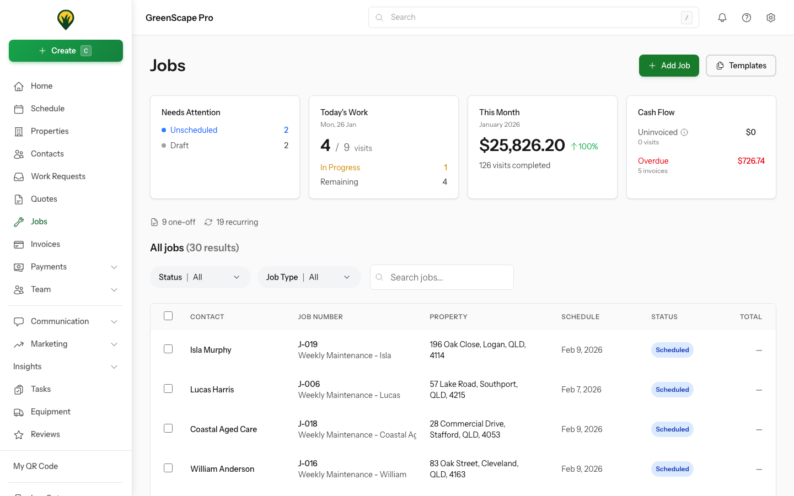Select the checkbox next to Lucas Harris

[168, 389]
